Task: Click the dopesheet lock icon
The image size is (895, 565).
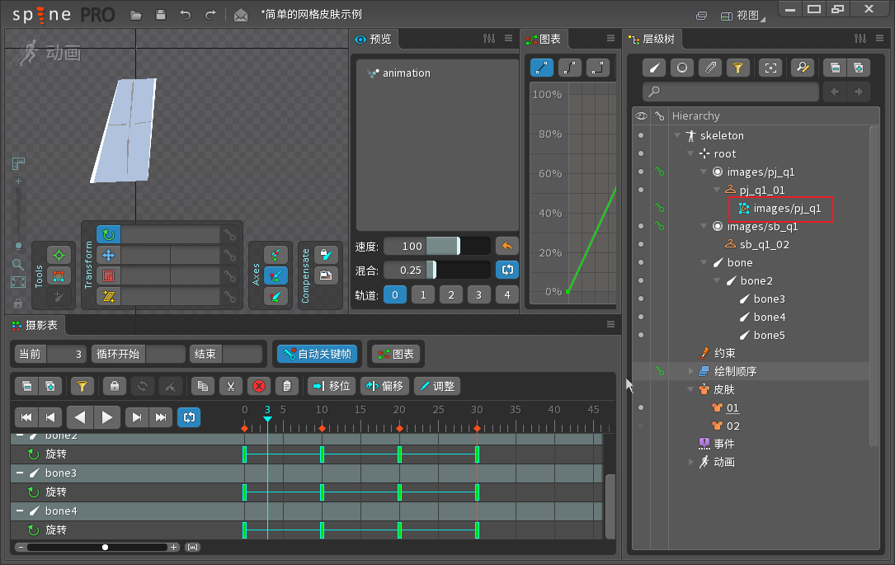Action: 115,386
